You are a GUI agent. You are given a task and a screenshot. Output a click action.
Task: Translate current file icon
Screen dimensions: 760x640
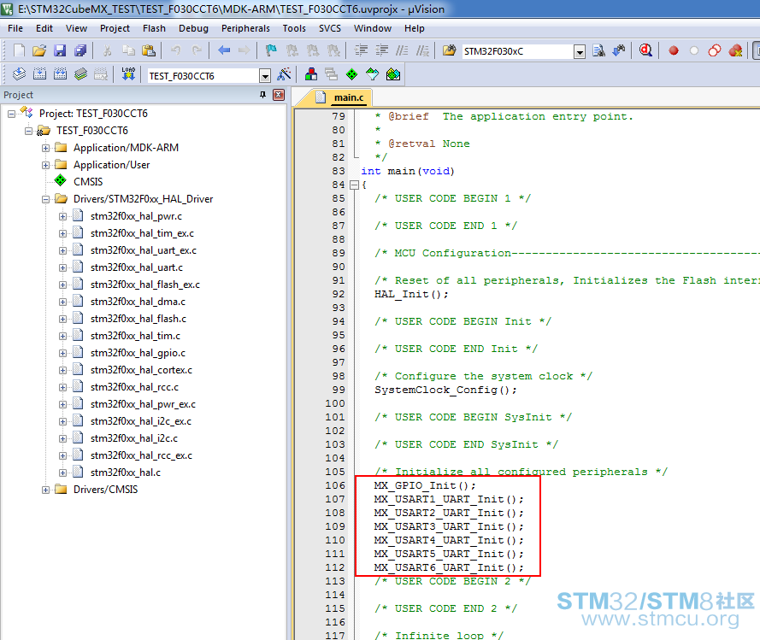coord(19,74)
